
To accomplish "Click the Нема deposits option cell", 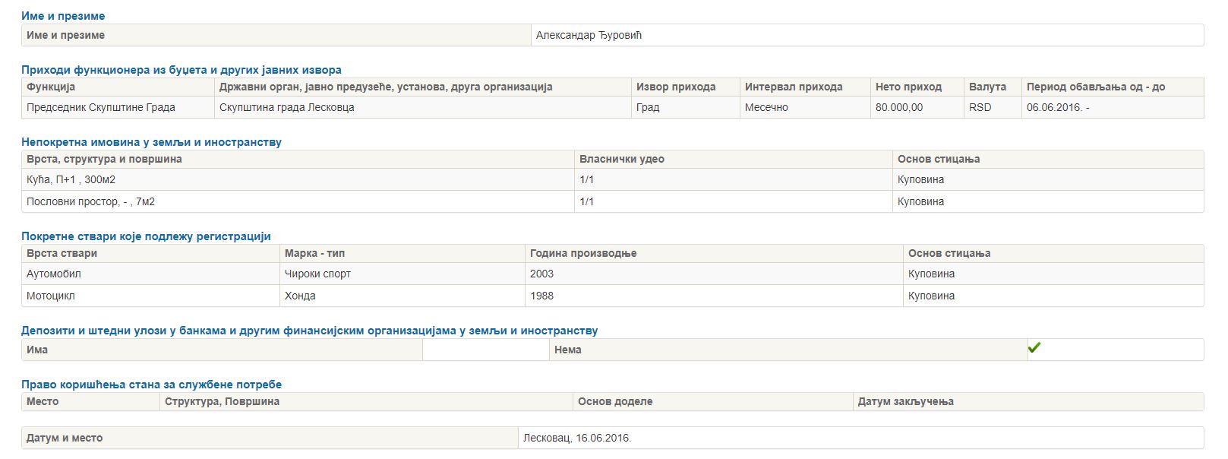I will pos(568,350).
